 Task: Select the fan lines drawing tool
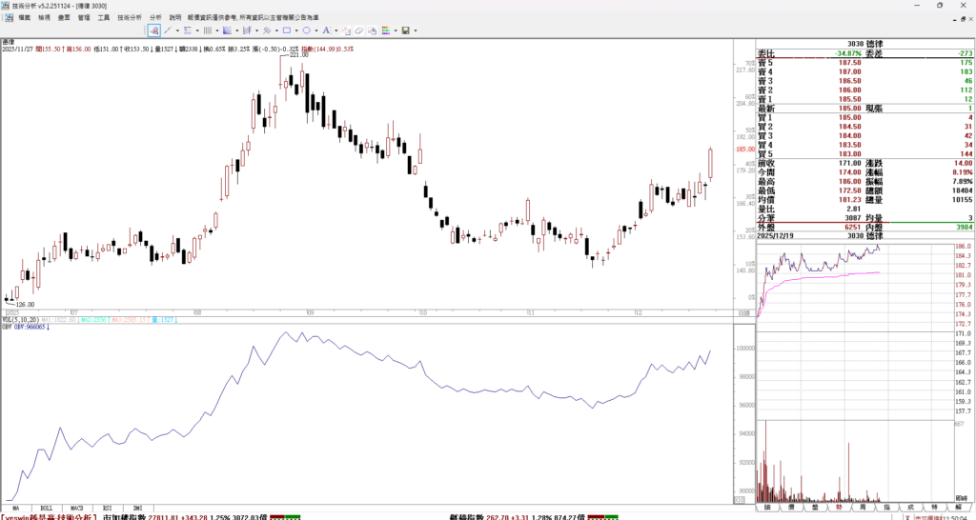[227, 30]
